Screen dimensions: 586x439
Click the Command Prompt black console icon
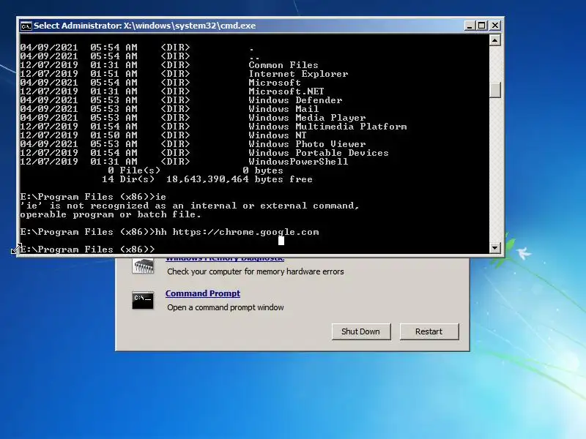[142, 300]
